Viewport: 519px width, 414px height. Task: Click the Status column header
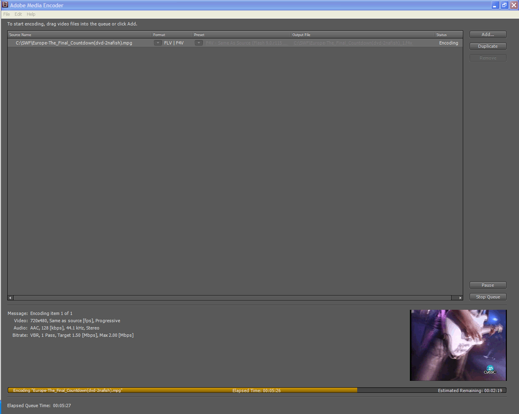pos(449,35)
